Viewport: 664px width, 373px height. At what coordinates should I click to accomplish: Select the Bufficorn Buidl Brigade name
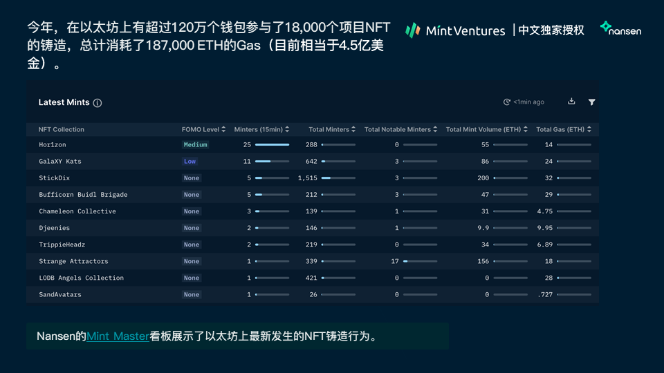[83, 195]
